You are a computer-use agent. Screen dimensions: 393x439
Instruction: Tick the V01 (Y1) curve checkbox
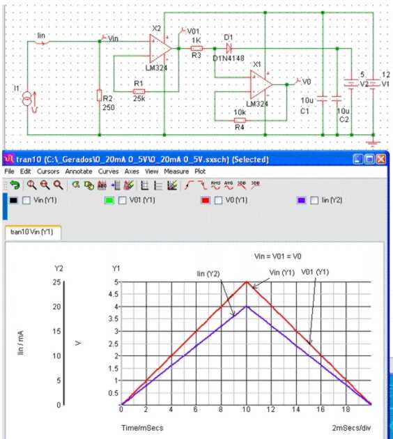pos(123,201)
